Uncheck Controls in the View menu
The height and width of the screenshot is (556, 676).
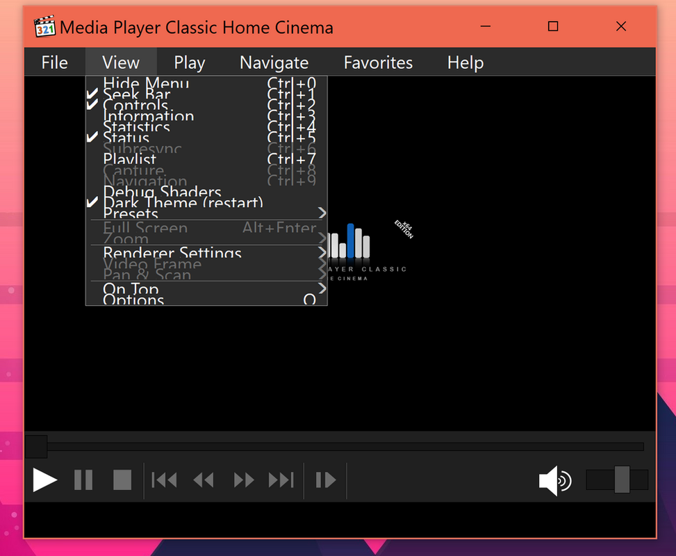tap(206, 104)
